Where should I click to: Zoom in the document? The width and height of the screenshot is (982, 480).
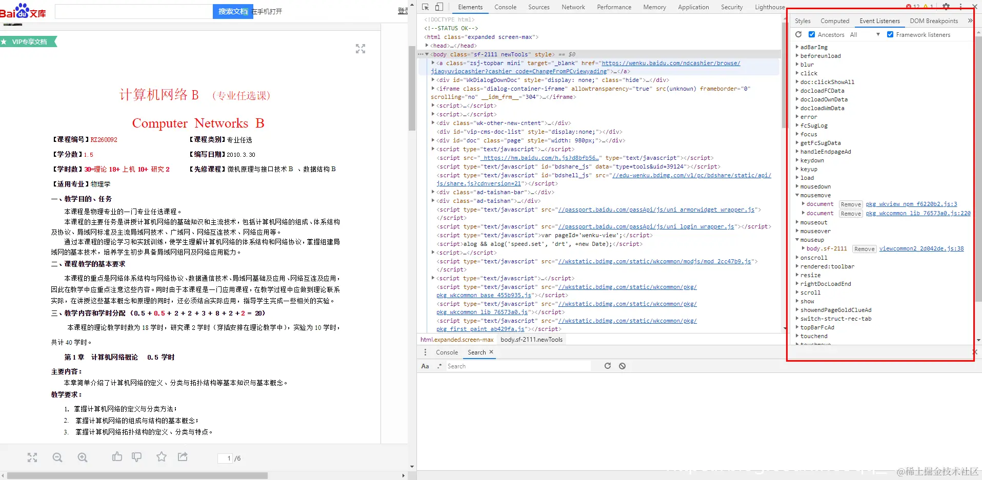point(83,457)
